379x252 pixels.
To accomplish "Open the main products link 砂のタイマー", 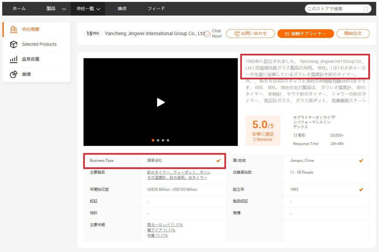I will [159, 172].
